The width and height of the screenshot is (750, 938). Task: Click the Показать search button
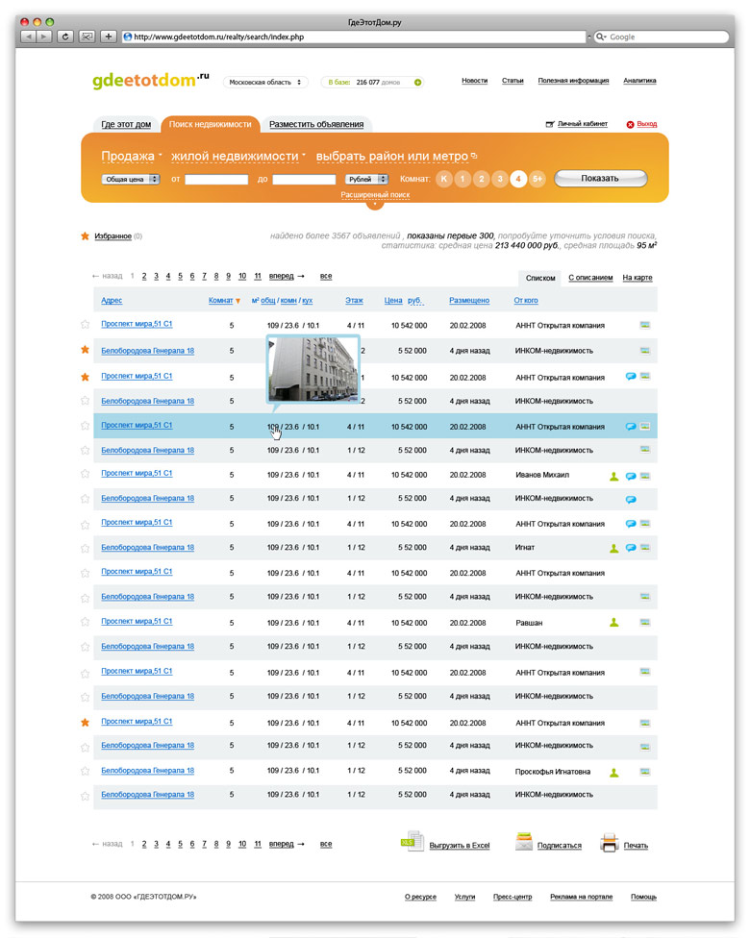tap(600, 178)
